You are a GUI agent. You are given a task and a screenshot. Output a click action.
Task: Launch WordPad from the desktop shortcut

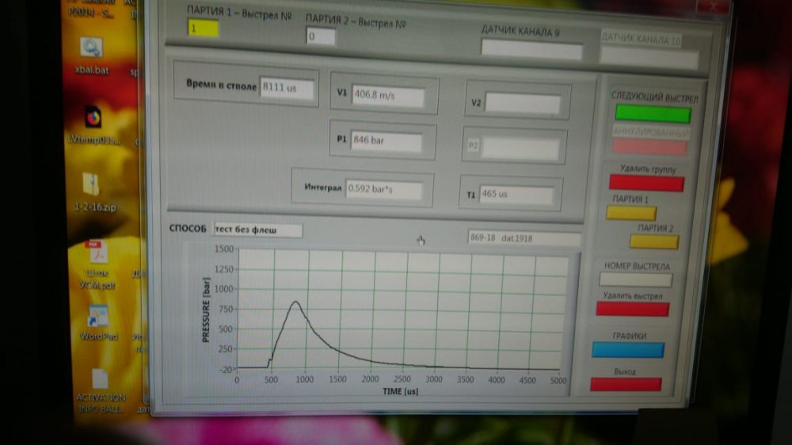pos(98,317)
